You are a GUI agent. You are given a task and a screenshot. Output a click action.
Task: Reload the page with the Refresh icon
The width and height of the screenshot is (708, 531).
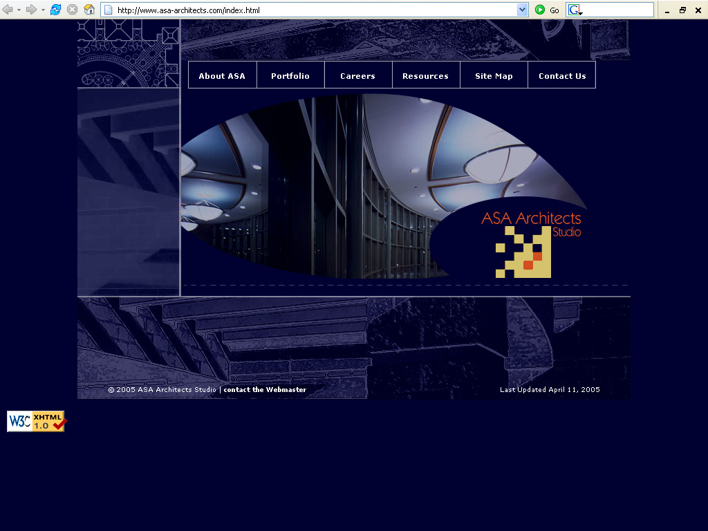pyautogui.click(x=55, y=10)
